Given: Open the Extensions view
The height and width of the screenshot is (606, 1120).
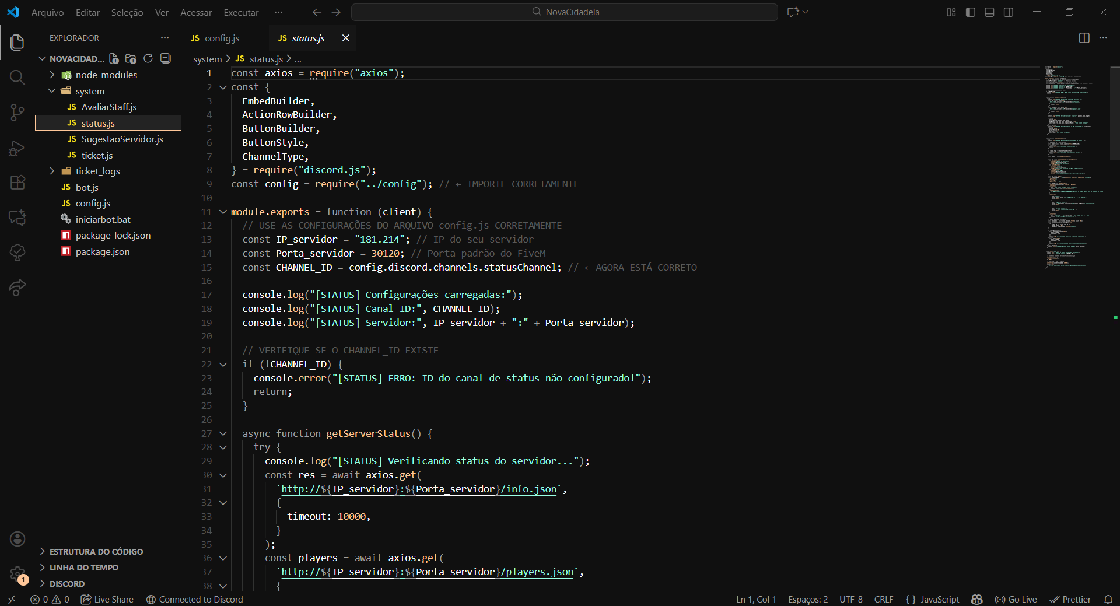Looking at the screenshot, I should pyautogui.click(x=17, y=183).
